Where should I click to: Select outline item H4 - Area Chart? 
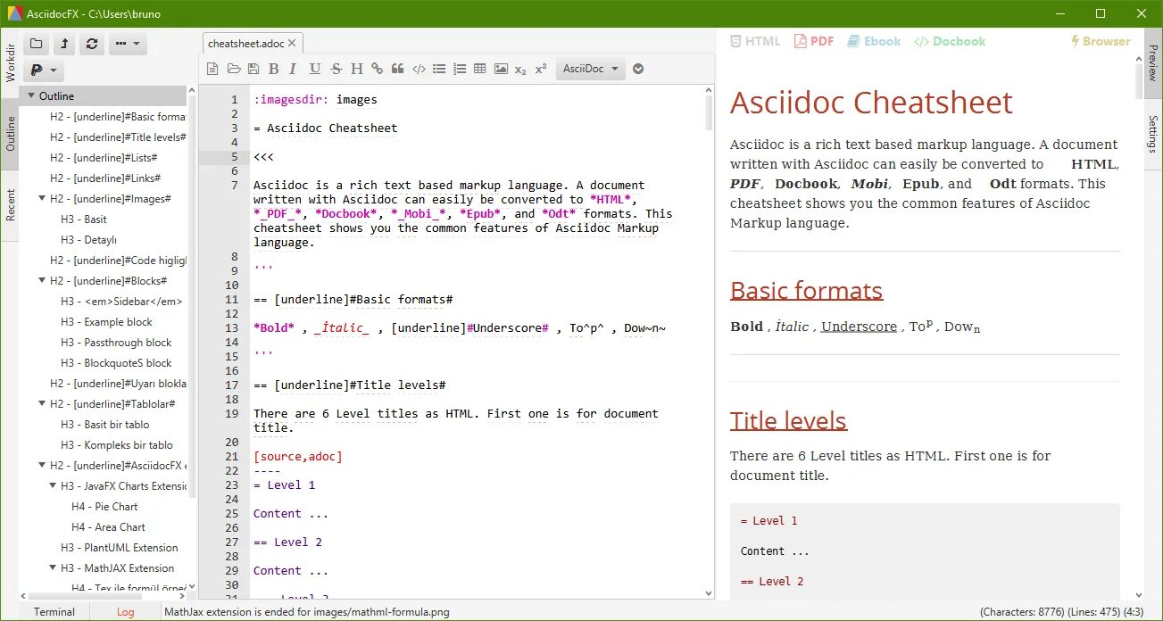click(108, 527)
